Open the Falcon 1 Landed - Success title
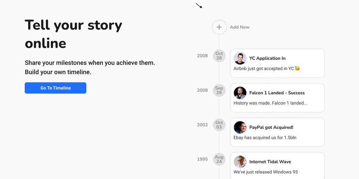This screenshot has height=179, width=359. pyautogui.click(x=277, y=93)
